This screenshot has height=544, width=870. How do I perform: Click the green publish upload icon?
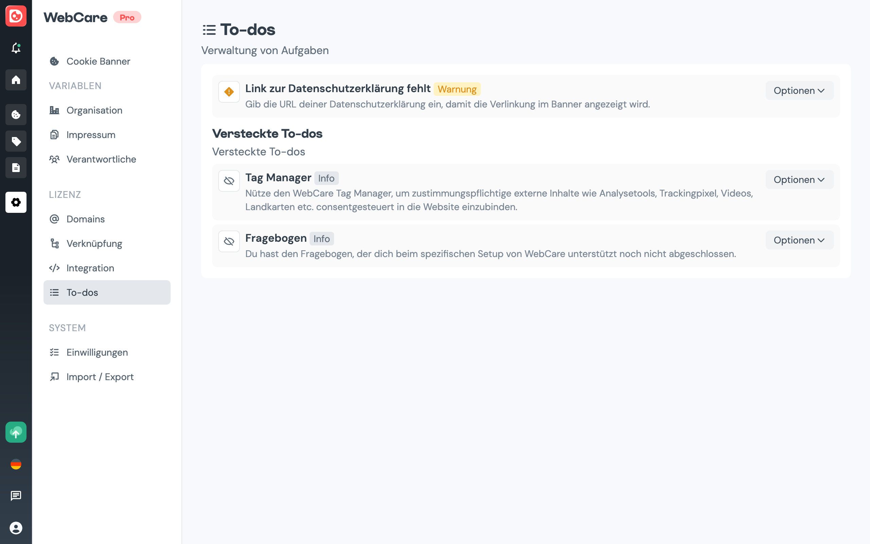[x=16, y=432]
